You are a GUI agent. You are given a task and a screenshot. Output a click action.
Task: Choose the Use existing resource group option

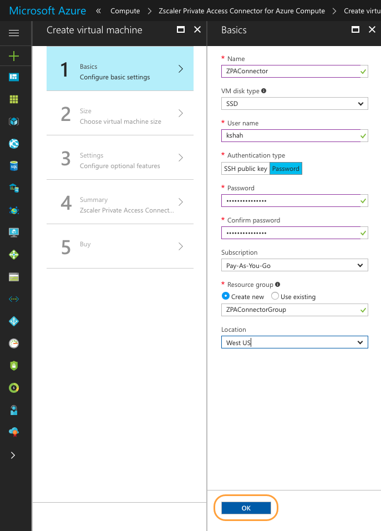click(275, 296)
